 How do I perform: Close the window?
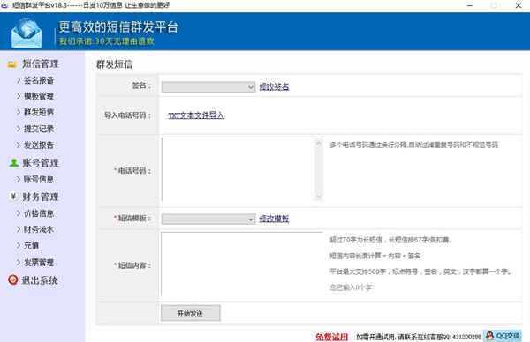519,6
